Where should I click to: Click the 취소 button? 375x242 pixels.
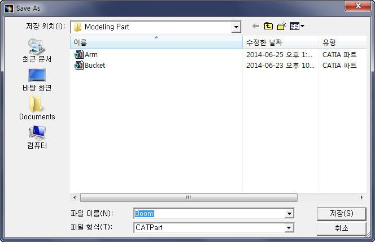coord(341,228)
